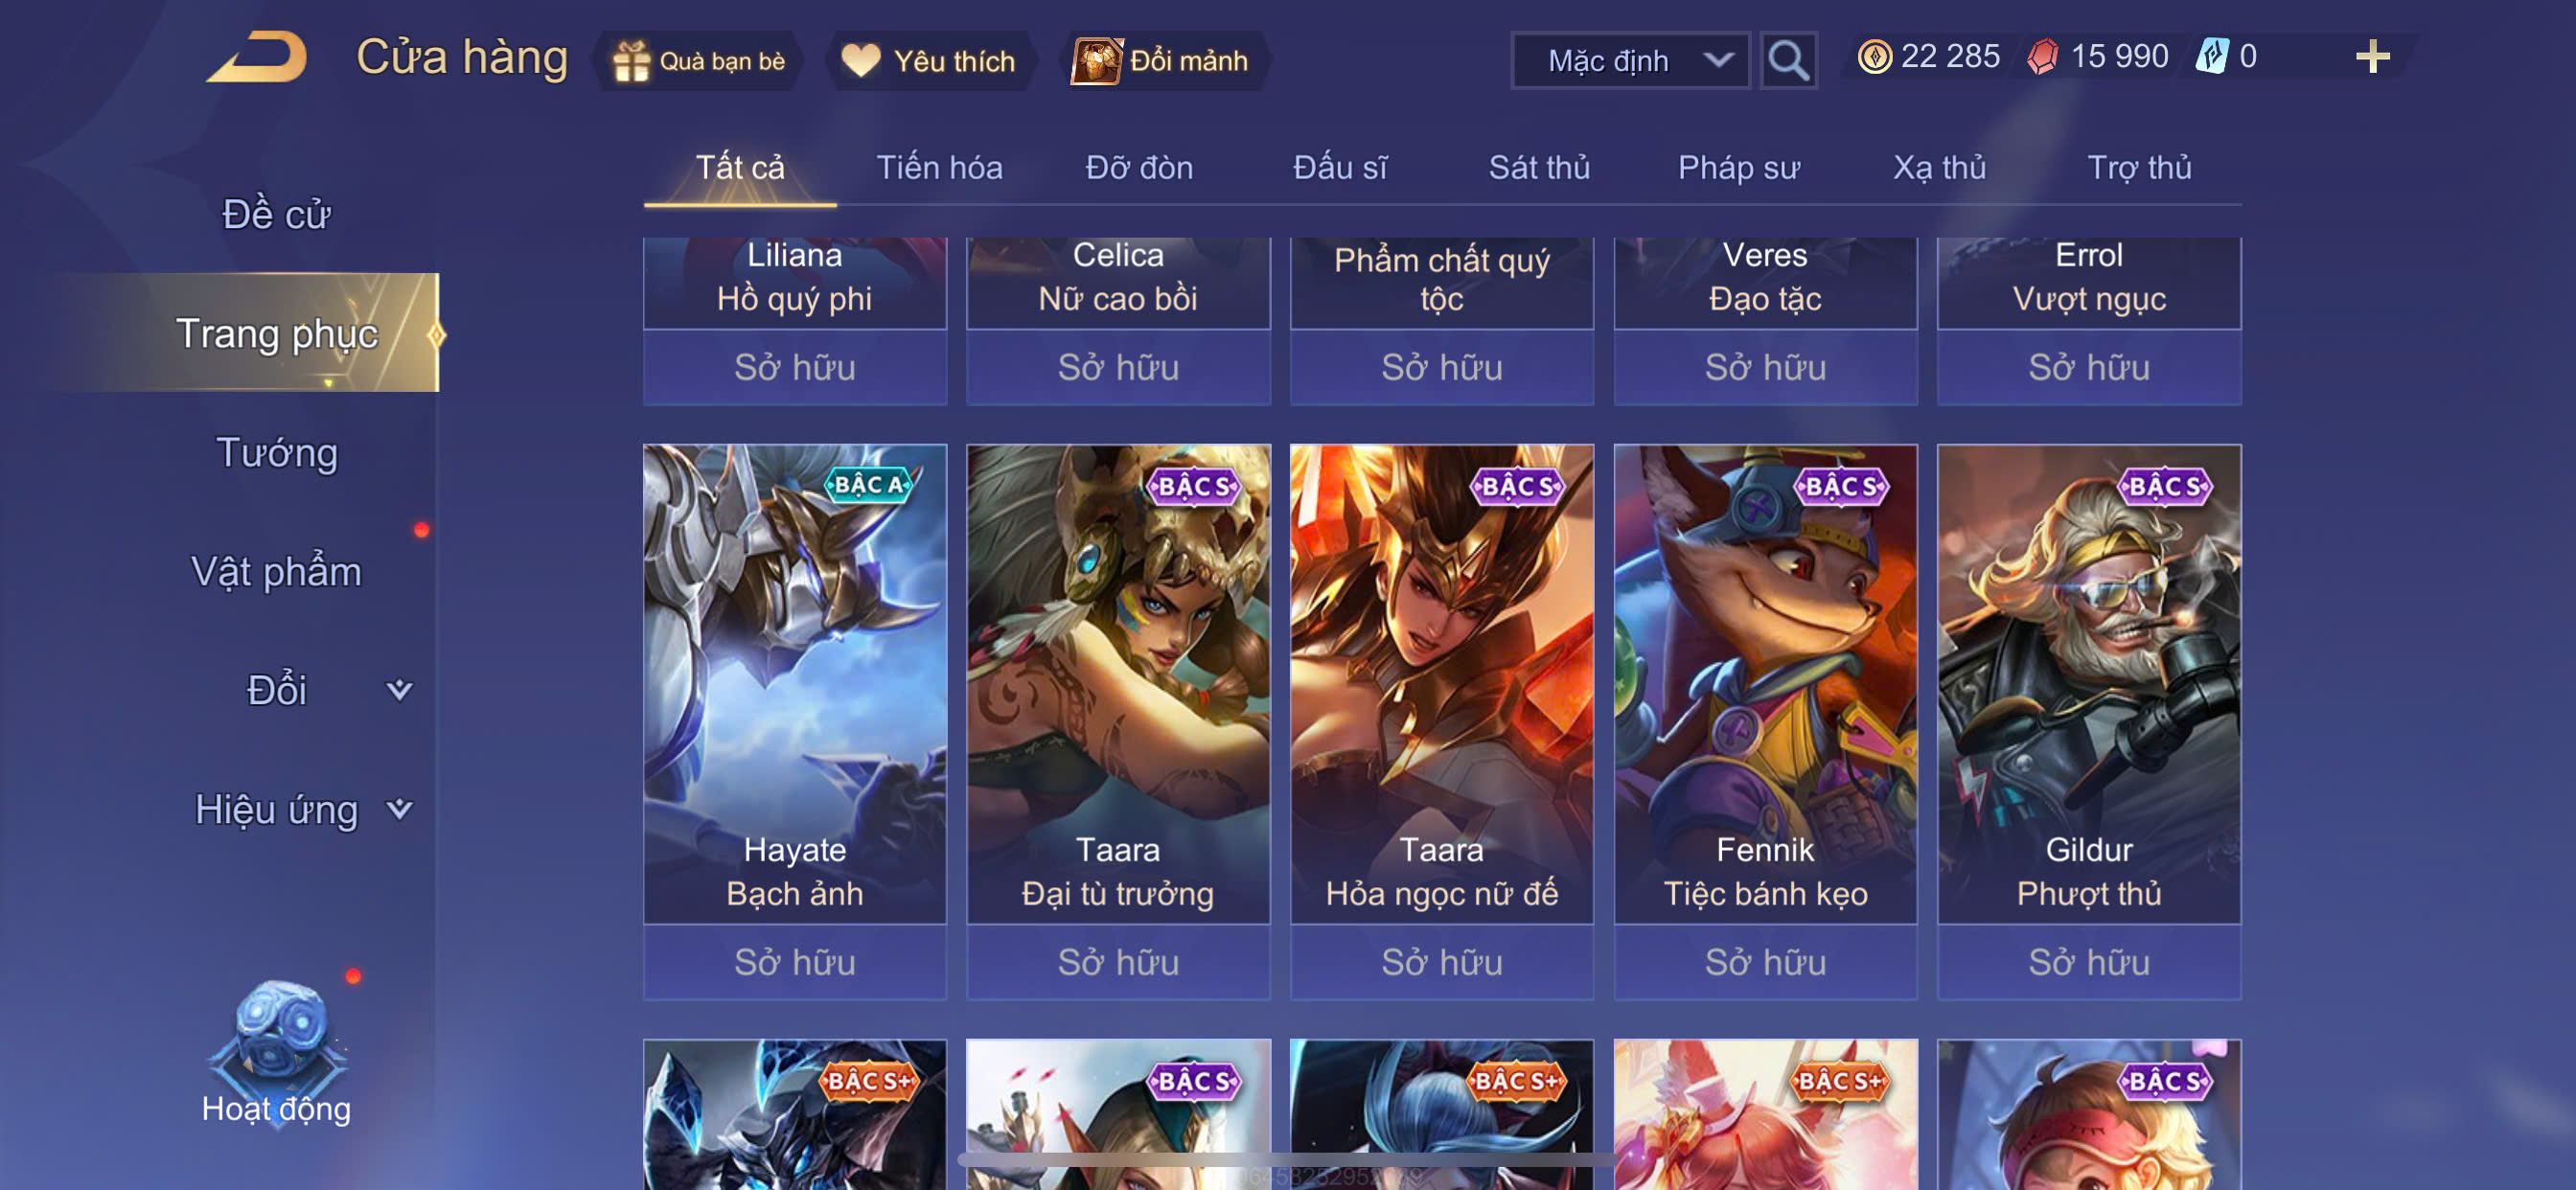This screenshot has width=2576, height=1190.
Task: Click the Yêu thích favorites button
Action: [929, 61]
